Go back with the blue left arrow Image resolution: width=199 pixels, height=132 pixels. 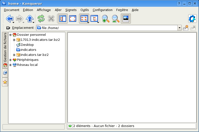point(10,19)
